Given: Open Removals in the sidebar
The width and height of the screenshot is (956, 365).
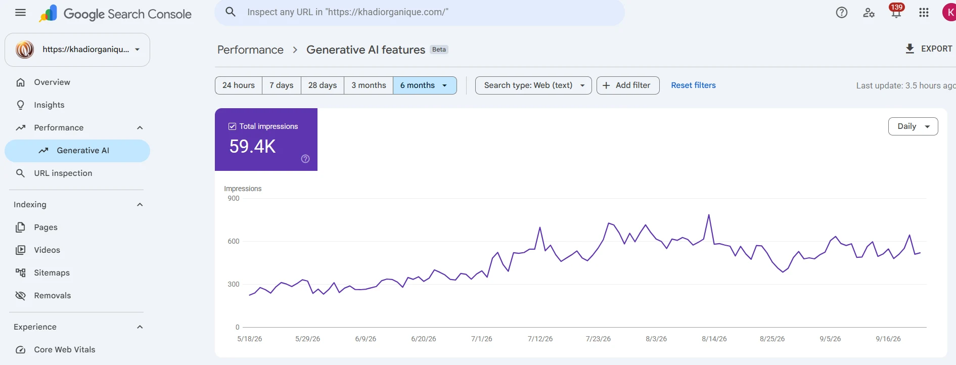Looking at the screenshot, I should coord(77,296).
